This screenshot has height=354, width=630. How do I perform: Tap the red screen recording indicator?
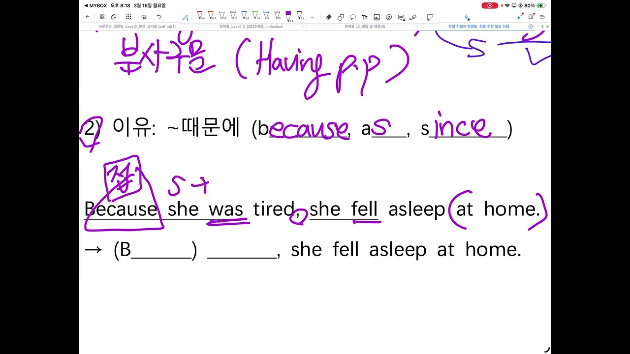[489, 5]
